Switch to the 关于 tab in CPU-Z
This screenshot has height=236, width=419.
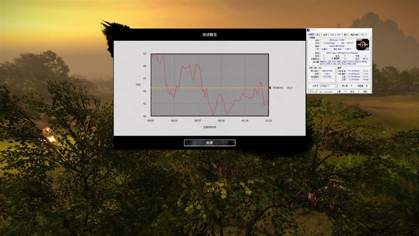[x=362, y=35]
